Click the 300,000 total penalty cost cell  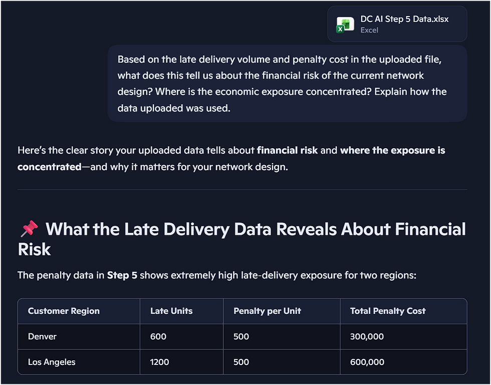(367, 336)
